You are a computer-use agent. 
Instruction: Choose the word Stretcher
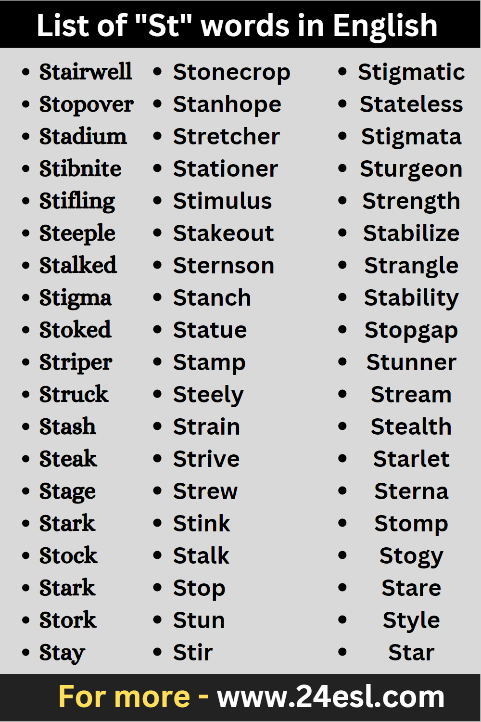click(226, 137)
